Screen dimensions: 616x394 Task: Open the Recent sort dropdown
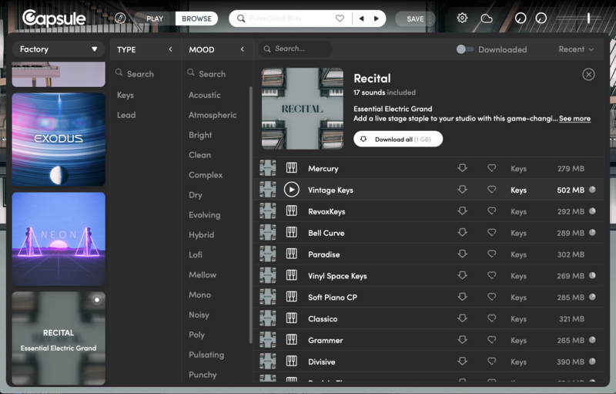tap(576, 49)
